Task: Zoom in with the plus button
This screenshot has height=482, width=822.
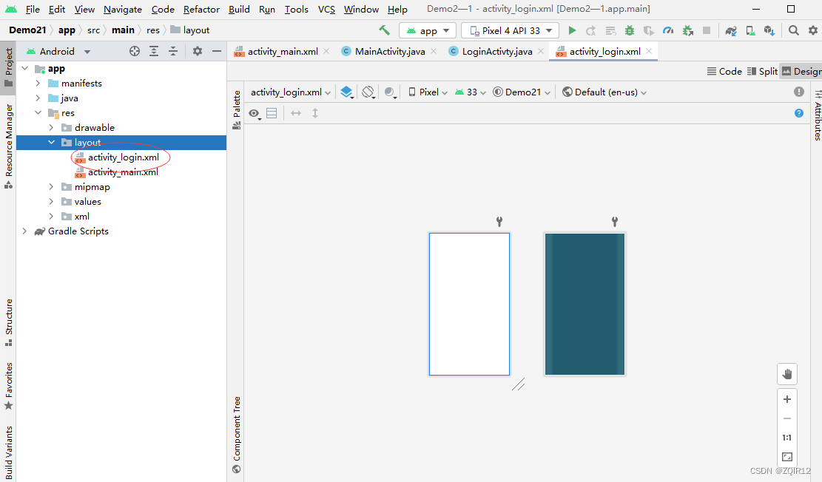Action: (787, 399)
